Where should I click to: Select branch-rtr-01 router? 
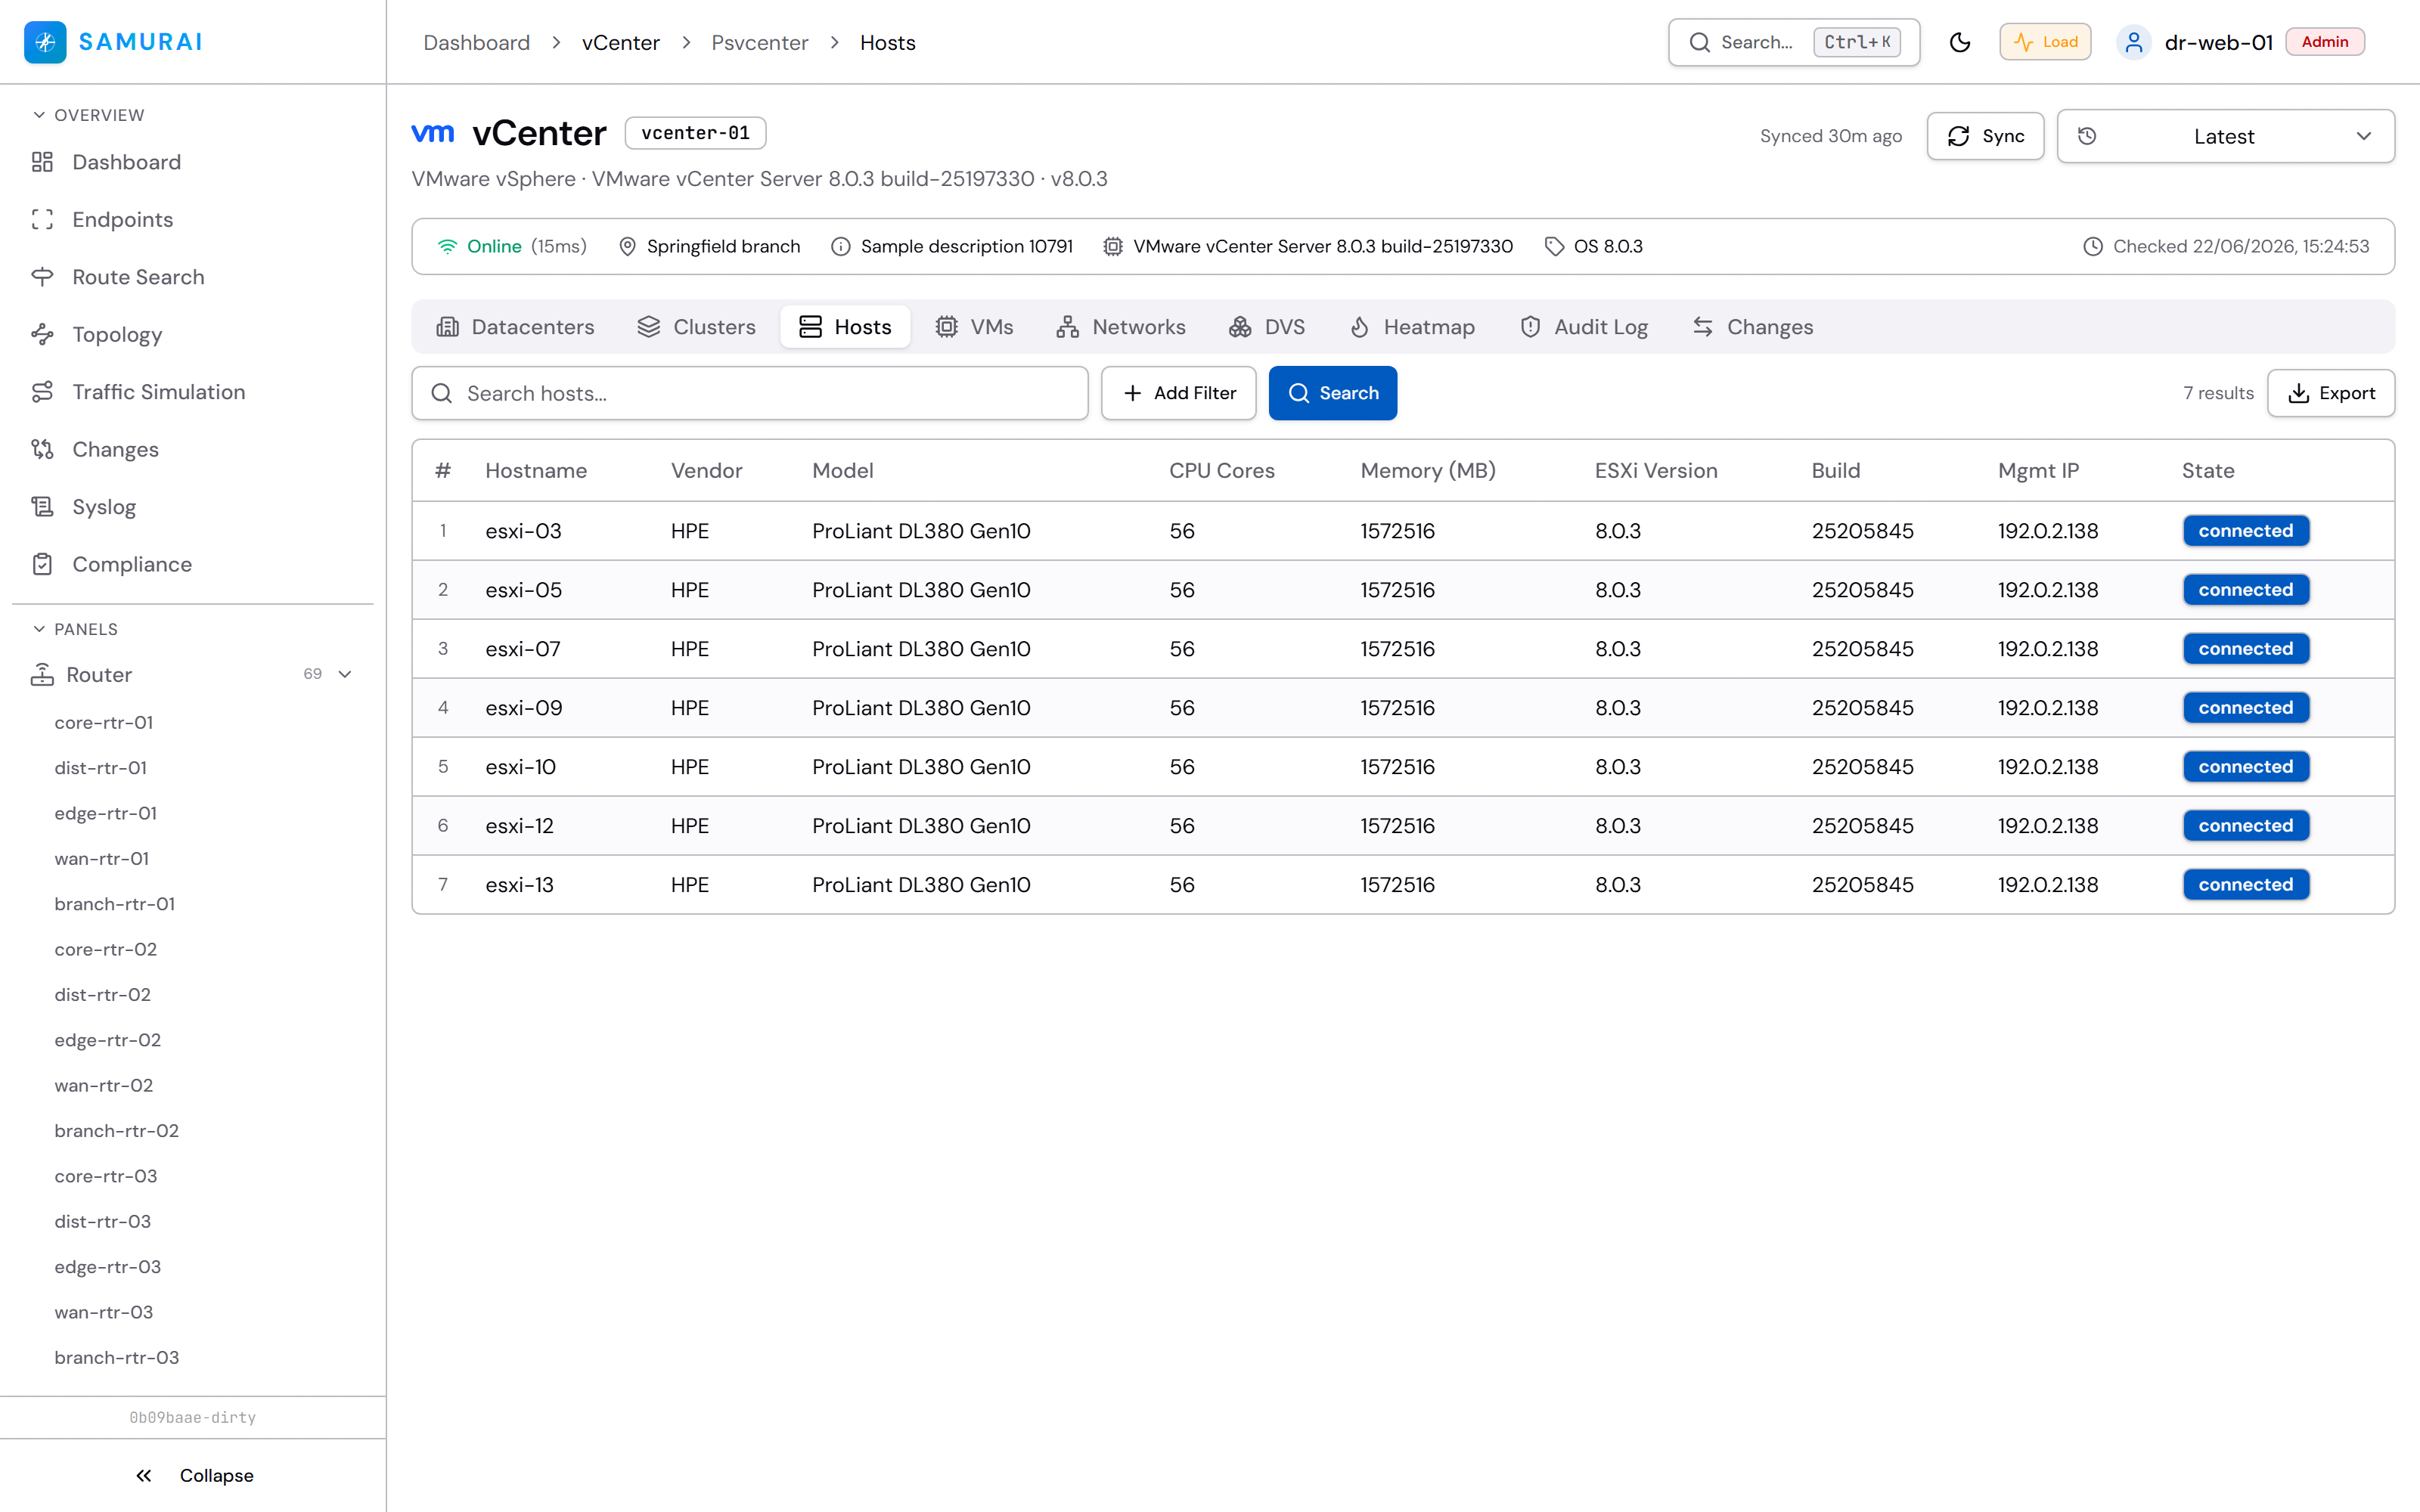115,903
